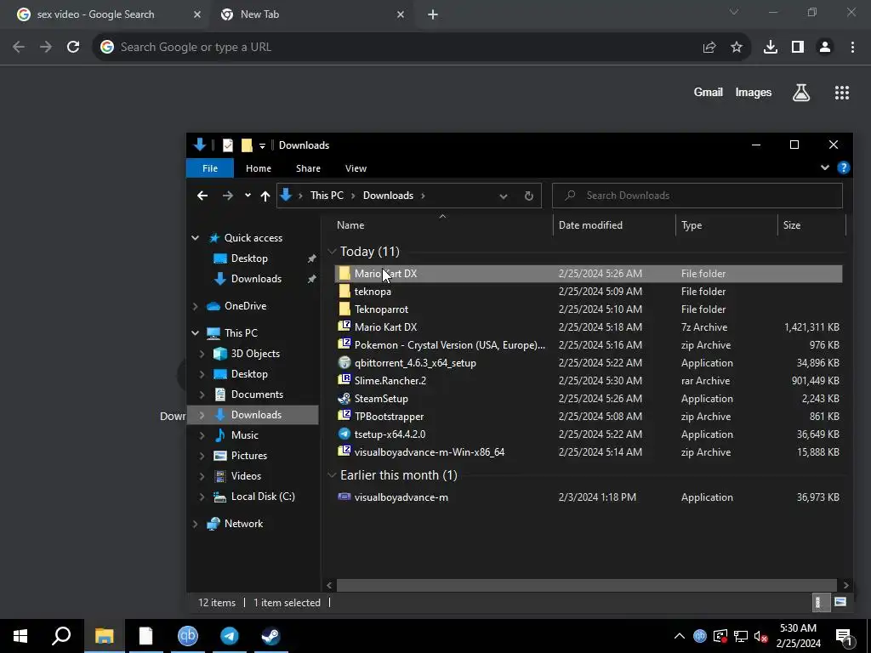The height and width of the screenshot is (653, 871).
Task: Expand the Explorer ribbon chevron
Action: 825,168
